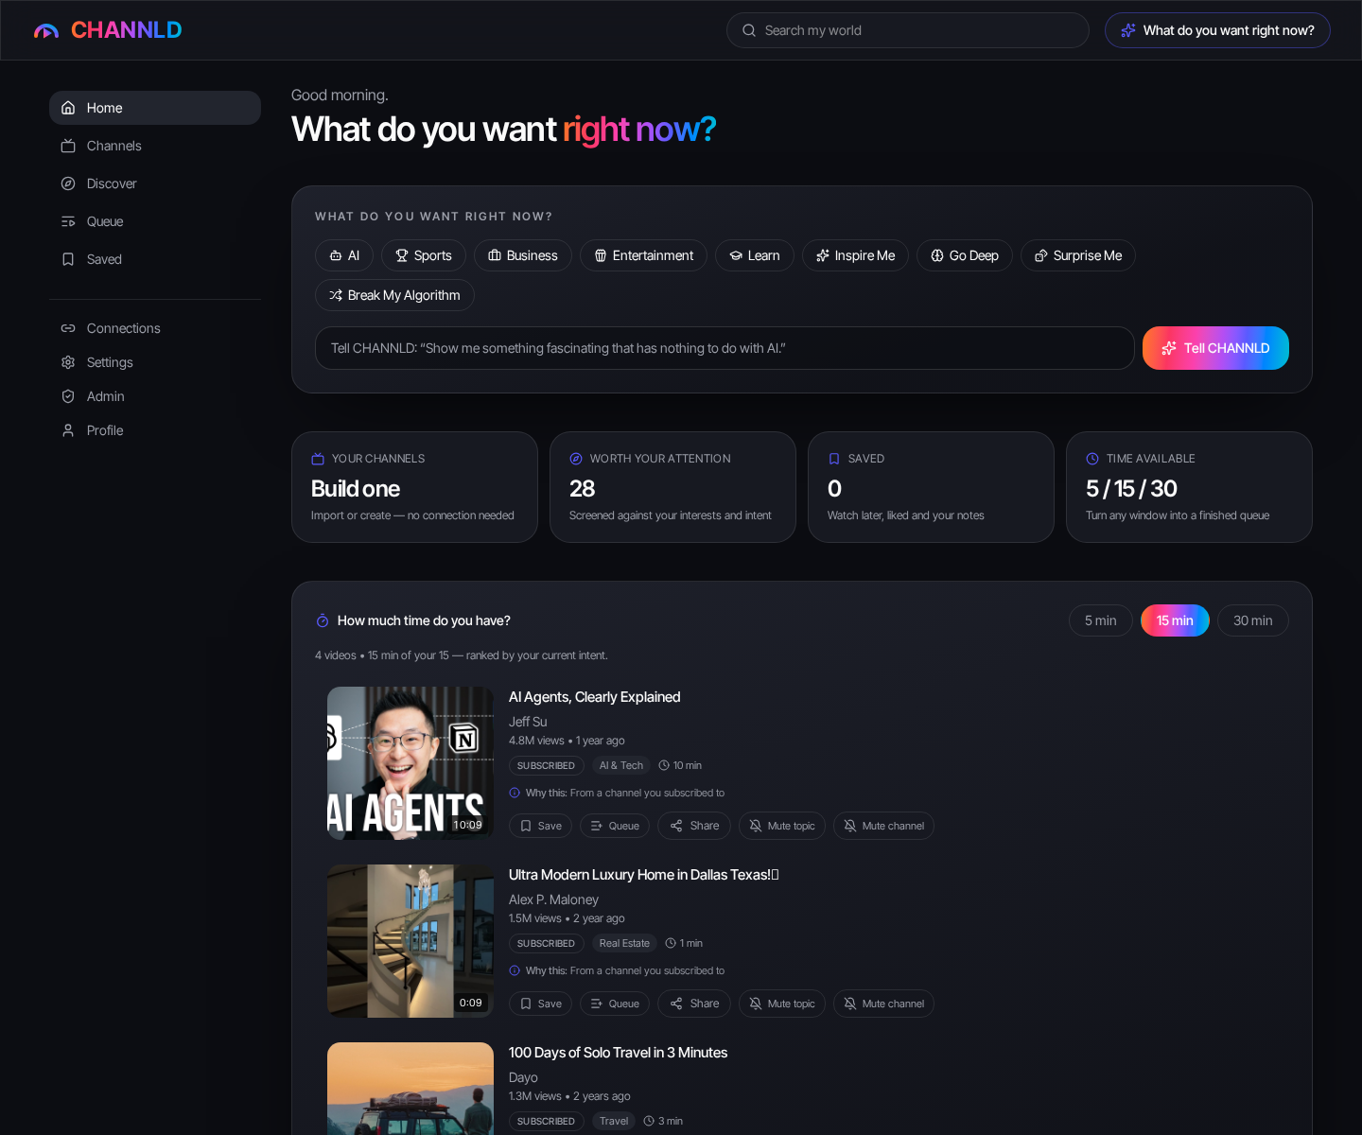Screen dimensions: 1362x1135
Task: Mute topic on AI Agents video
Action: tap(782, 826)
